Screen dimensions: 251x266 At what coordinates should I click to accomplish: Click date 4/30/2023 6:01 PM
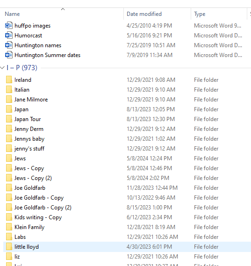(149, 247)
